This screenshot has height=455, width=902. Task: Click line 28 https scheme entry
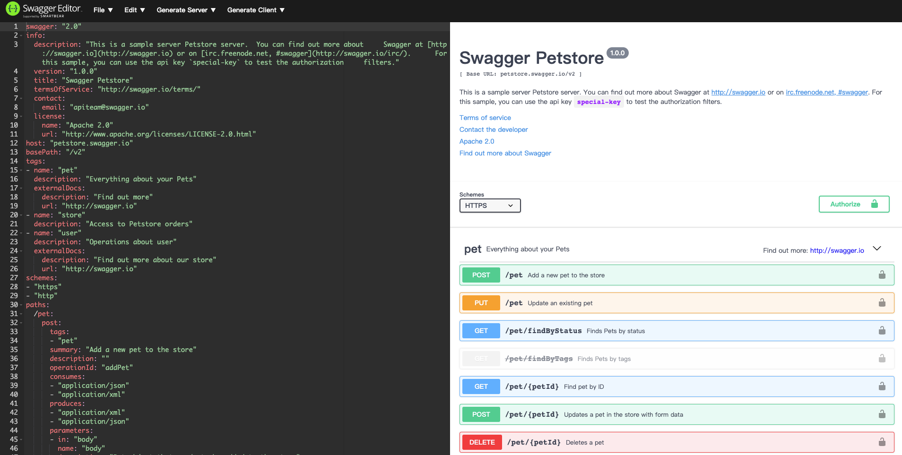click(43, 287)
